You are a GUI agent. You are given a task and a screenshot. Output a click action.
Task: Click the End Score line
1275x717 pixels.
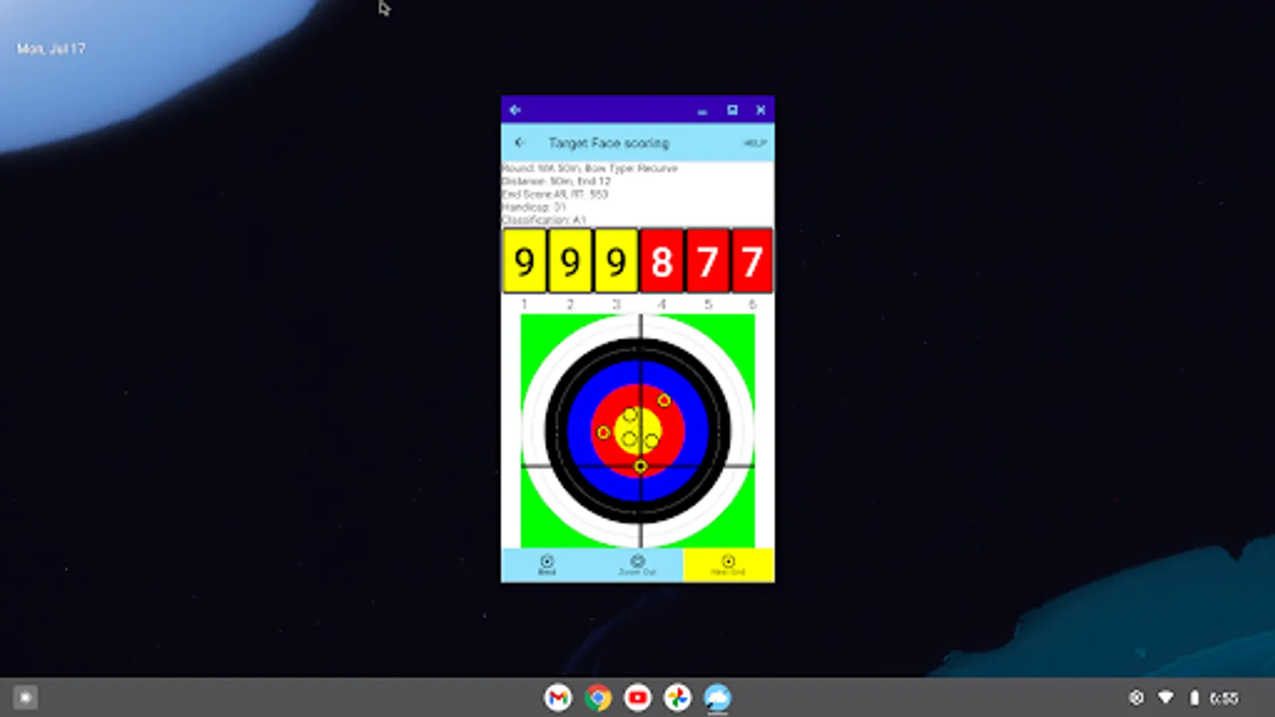point(555,194)
